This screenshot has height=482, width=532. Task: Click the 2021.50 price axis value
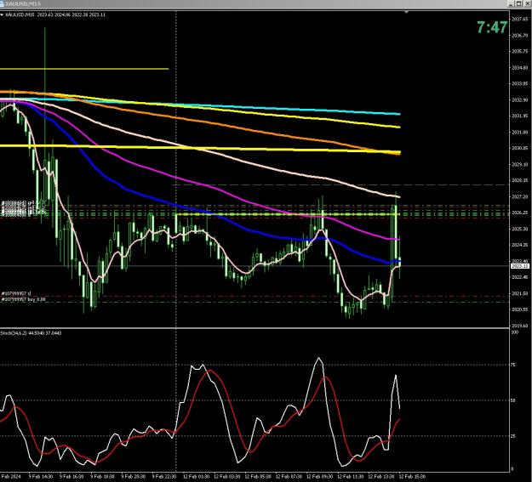(519, 293)
